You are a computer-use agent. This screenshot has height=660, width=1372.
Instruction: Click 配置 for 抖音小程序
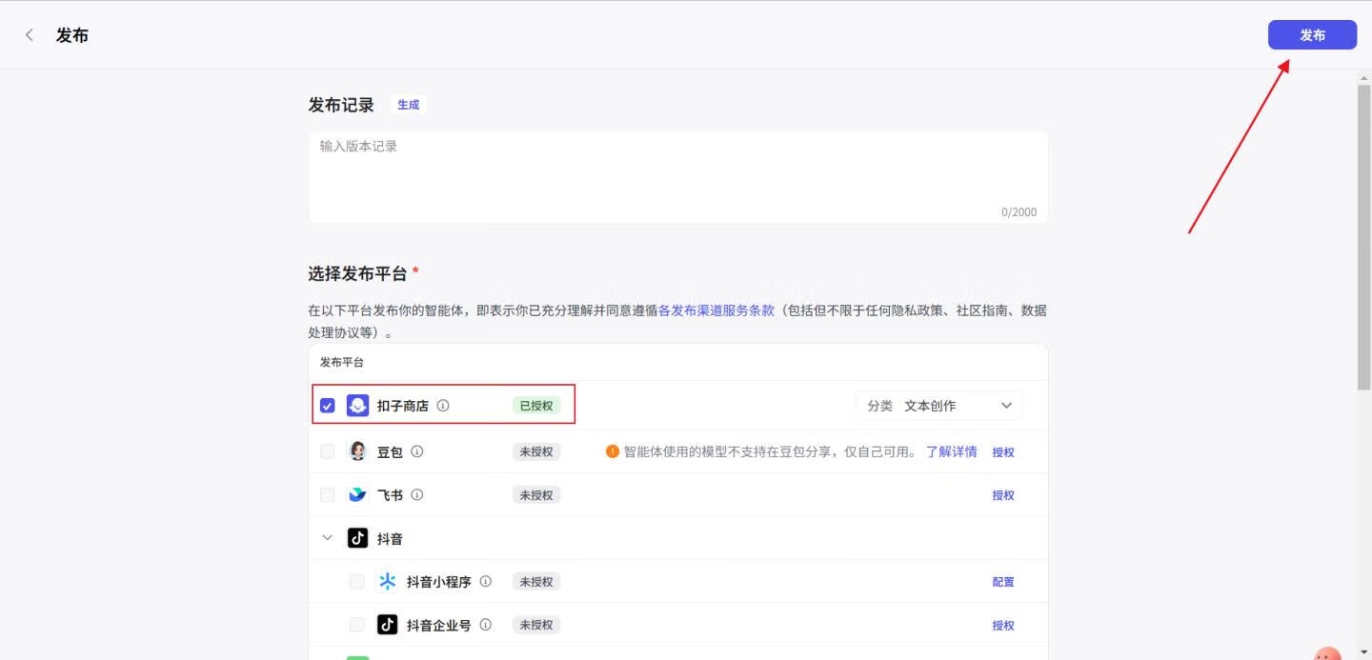(1004, 581)
